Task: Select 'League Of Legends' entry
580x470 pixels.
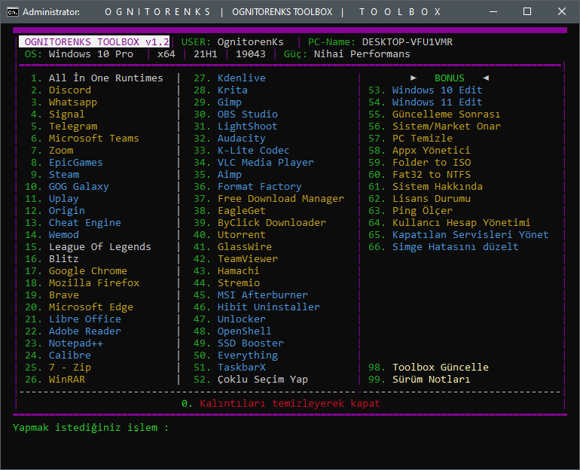Action: (100, 247)
